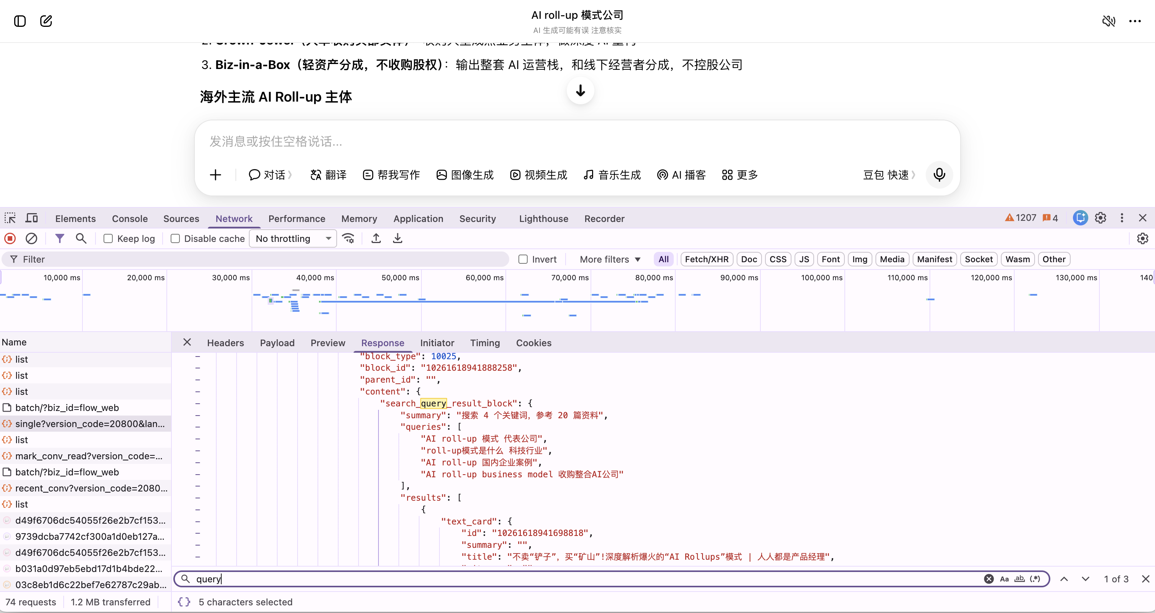
Task: Check the Invert filter checkbox
Action: [523, 259]
